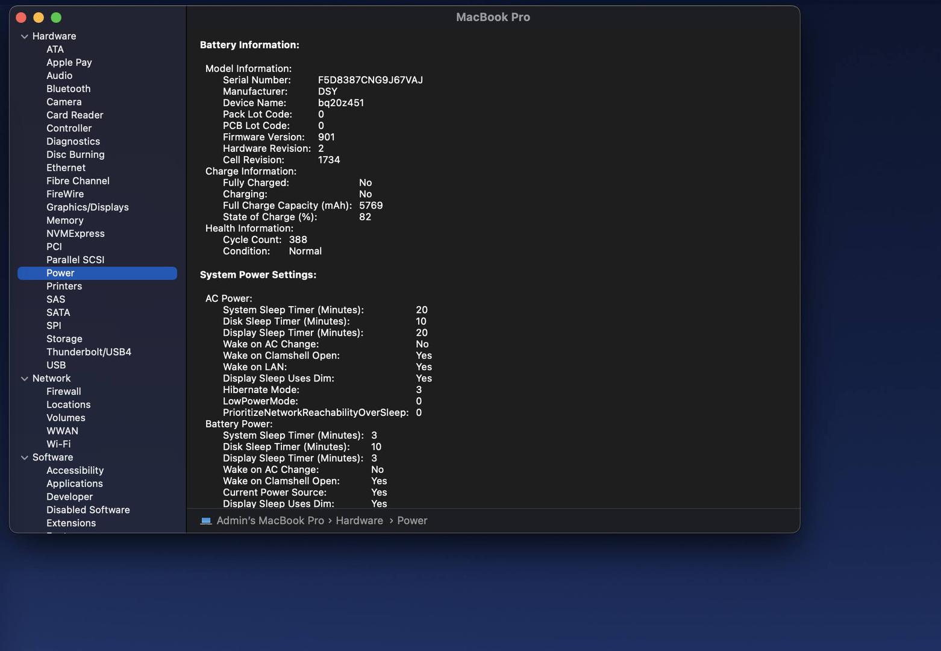The width and height of the screenshot is (941, 651).
Task: View Storage information
Action: (x=64, y=339)
